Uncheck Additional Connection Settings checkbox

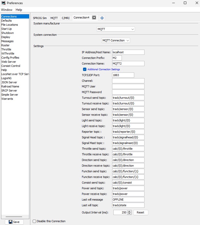pyautogui.click(x=85, y=69)
